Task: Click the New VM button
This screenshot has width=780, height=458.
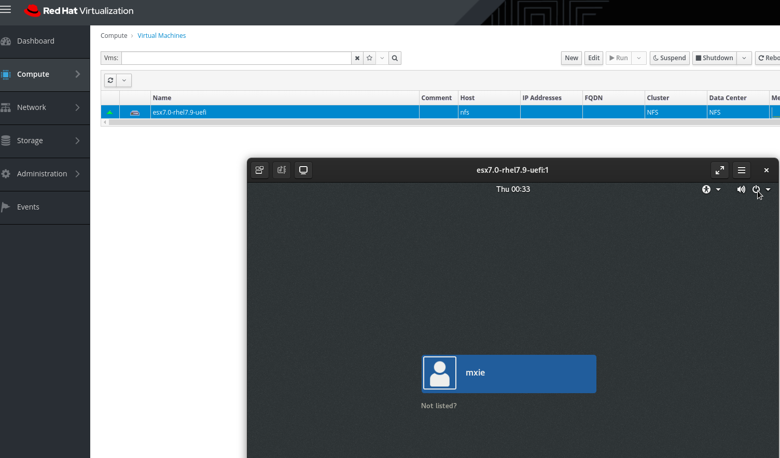Action: pos(572,58)
